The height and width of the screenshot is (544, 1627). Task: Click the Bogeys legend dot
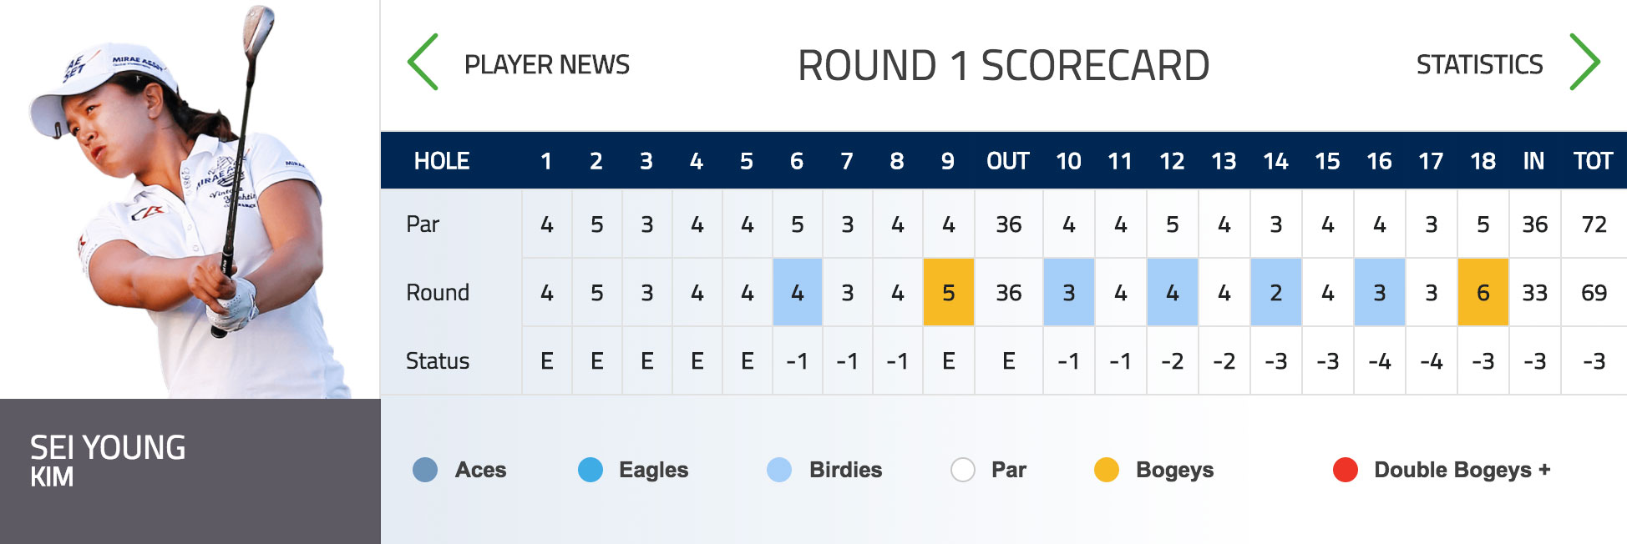(1107, 470)
